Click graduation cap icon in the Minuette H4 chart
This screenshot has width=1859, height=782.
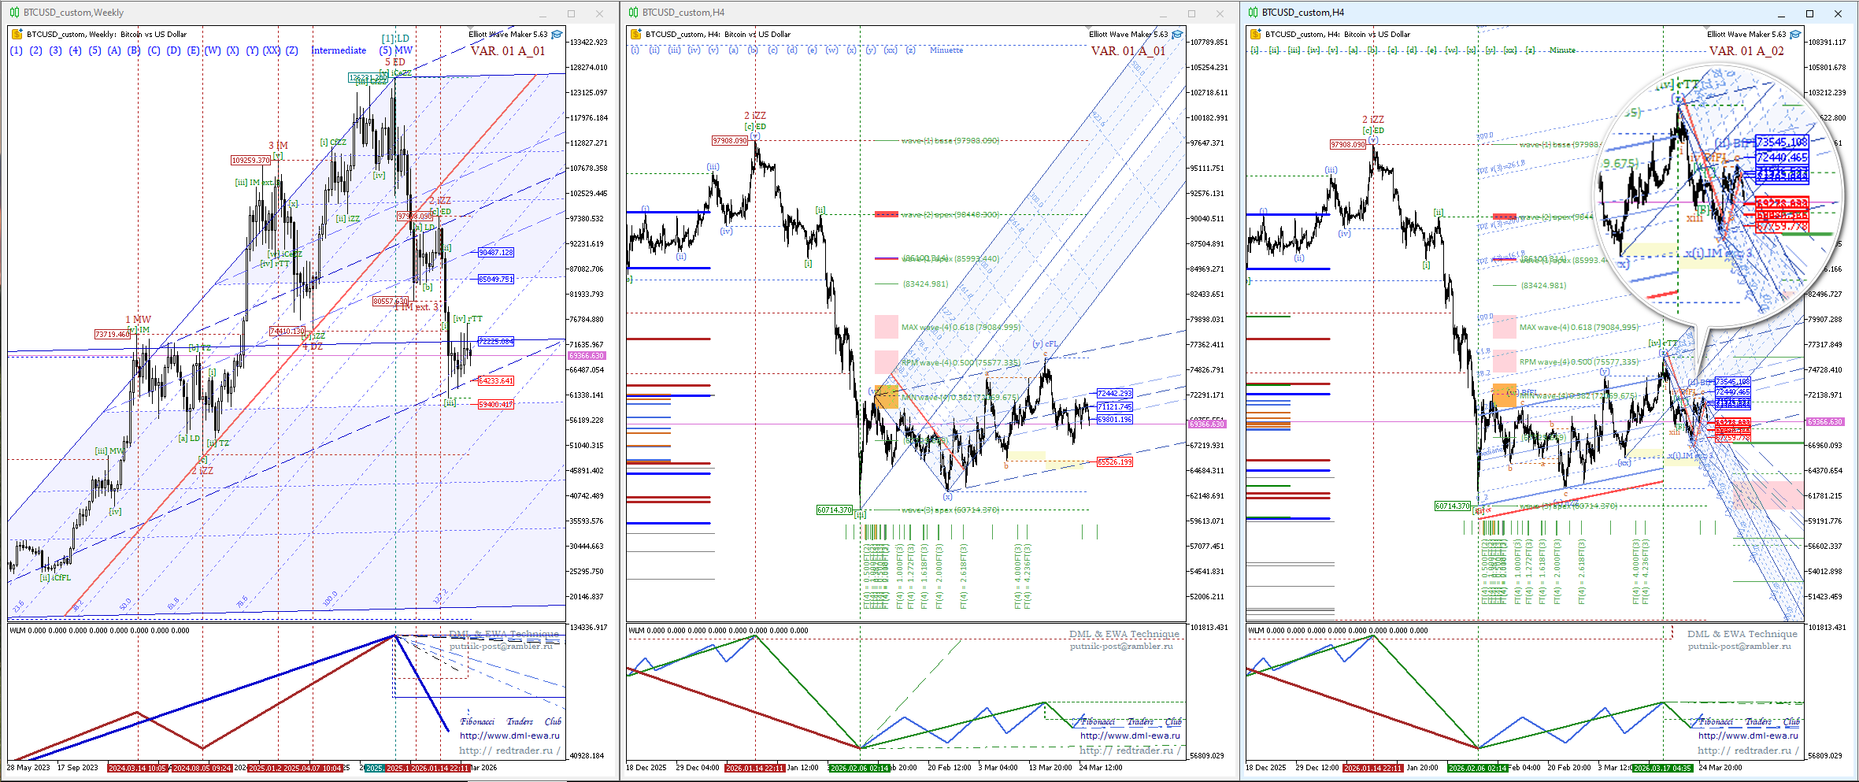1177,35
